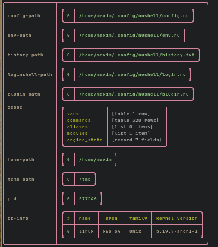The width and height of the screenshot is (218, 247).
Task: Click the {record 7 fields} value
Action: [x=137, y=140]
